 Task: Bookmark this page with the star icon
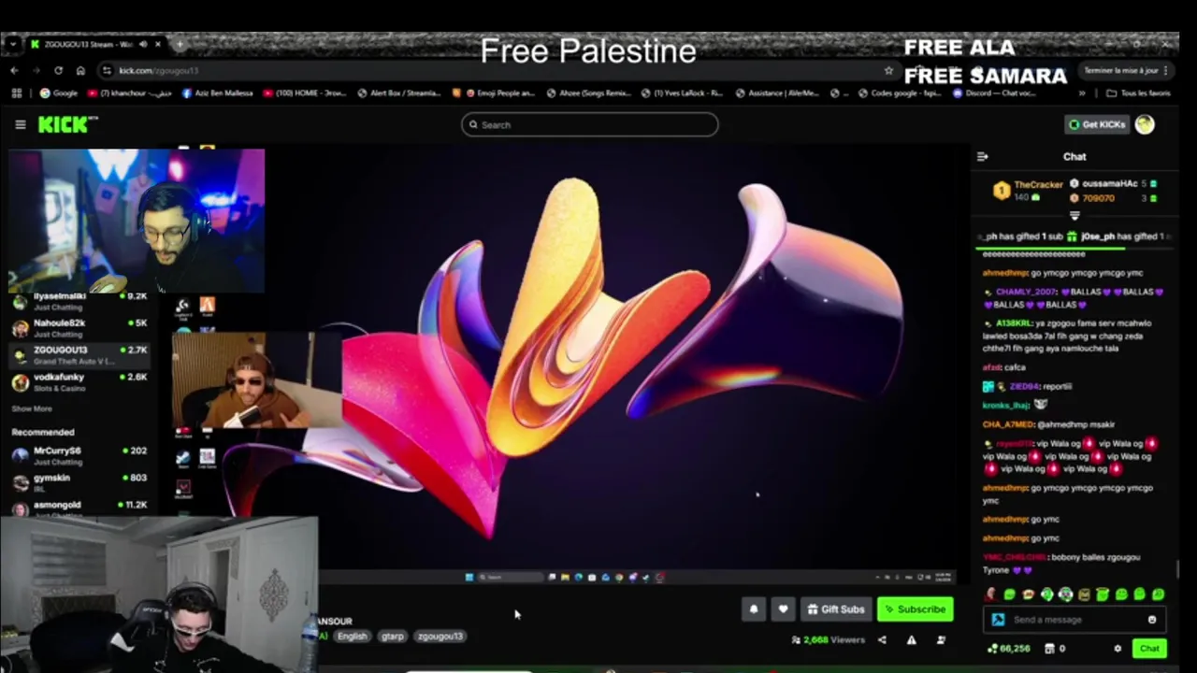coord(888,70)
